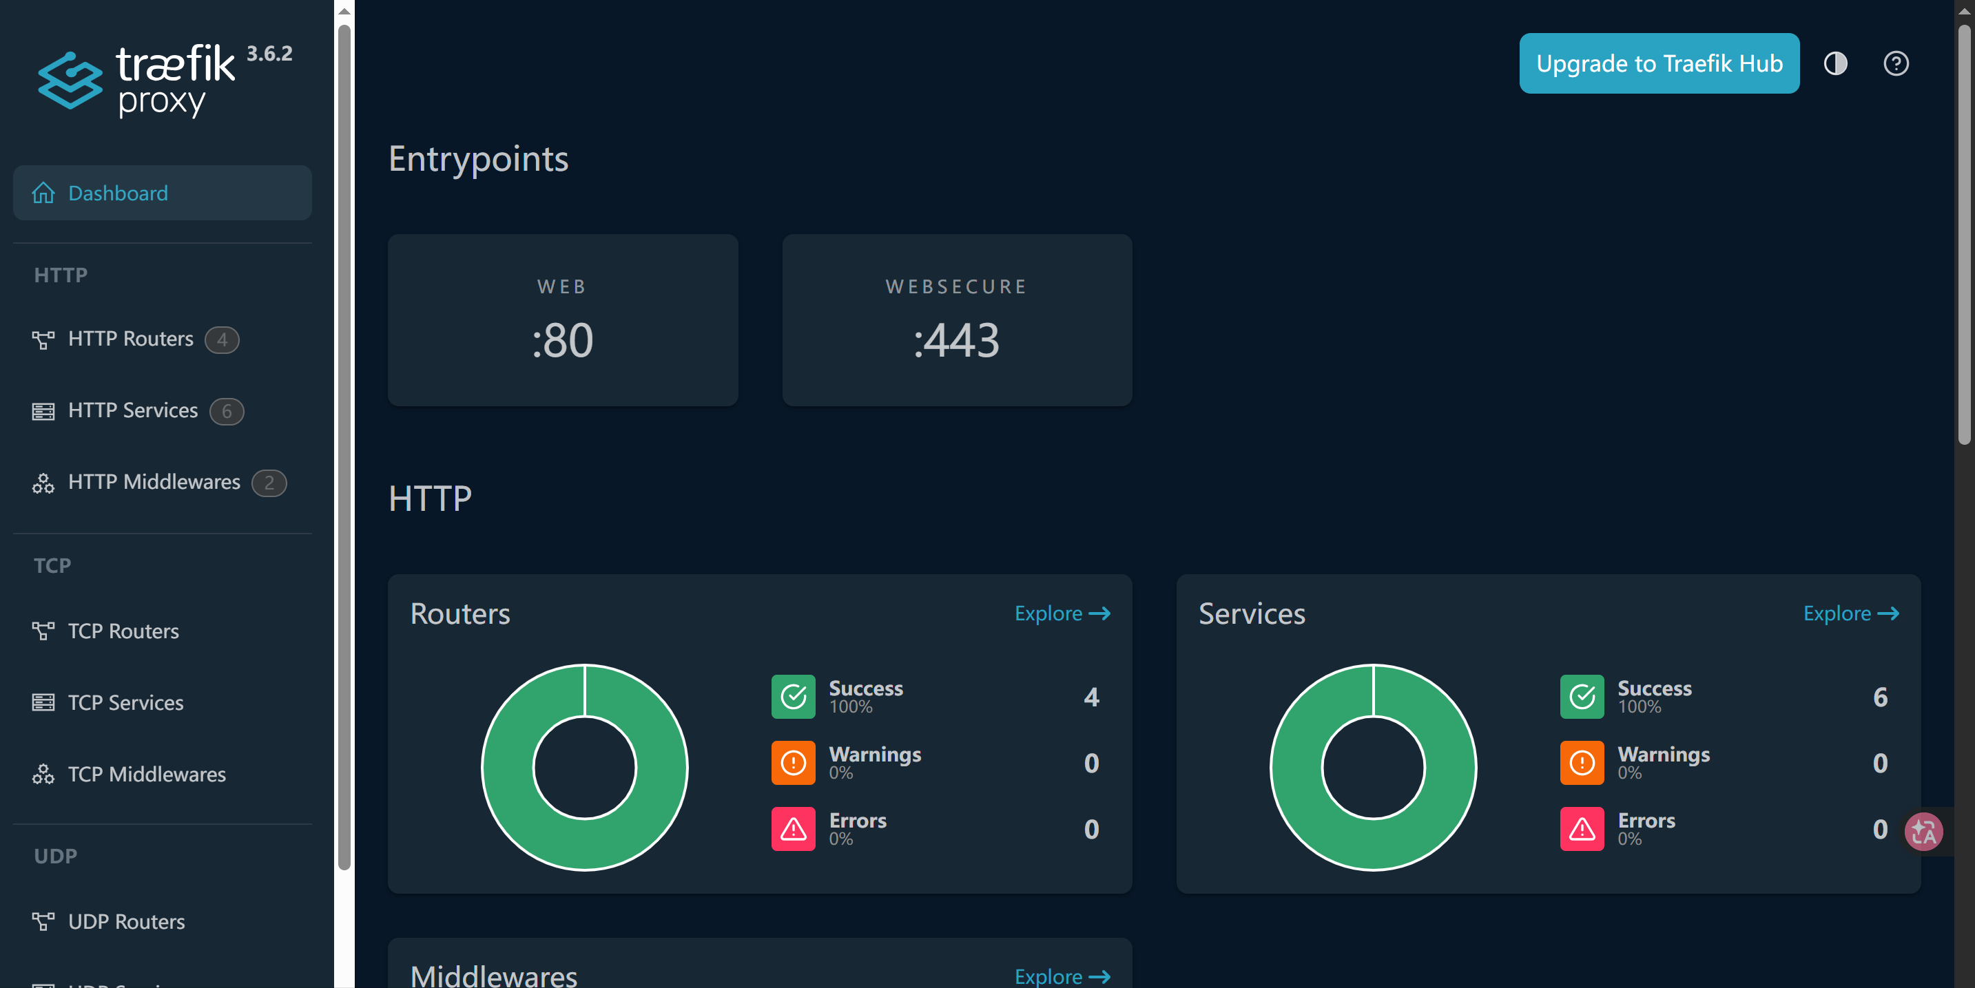Click the WEBSECURE :443 entrypoint card

(x=957, y=320)
